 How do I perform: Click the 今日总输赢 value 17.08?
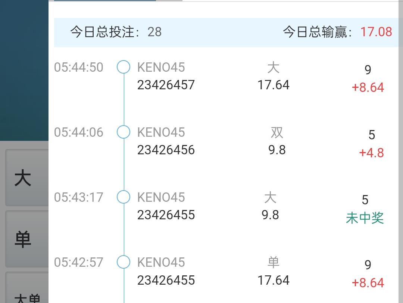(x=376, y=32)
